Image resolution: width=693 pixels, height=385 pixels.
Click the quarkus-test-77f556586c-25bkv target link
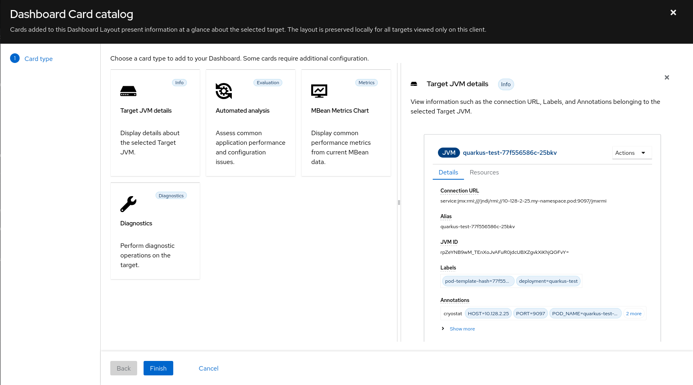510,153
